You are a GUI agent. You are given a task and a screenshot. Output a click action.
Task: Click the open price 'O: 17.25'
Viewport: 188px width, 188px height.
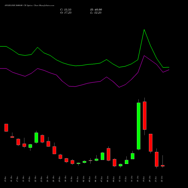tap(66, 13)
